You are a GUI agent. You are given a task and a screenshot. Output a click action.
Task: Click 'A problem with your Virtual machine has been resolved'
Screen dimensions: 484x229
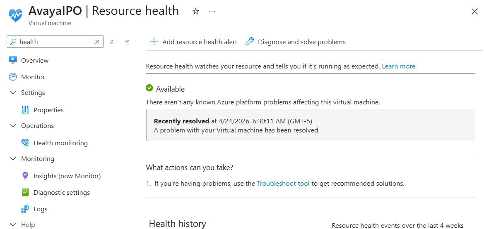[x=237, y=130]
